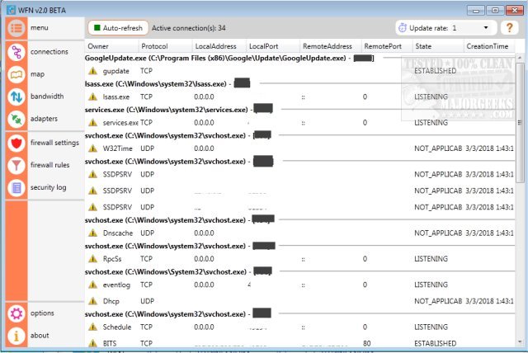Screen dimensions: 528x353
Task: Click the firewall settings shield icon
Action: tap(16, 143)
